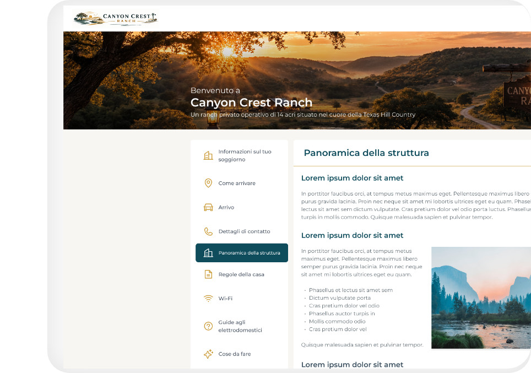Select the Regole della casa menu label
Viewport: 531px width, 373px height.
241,275
